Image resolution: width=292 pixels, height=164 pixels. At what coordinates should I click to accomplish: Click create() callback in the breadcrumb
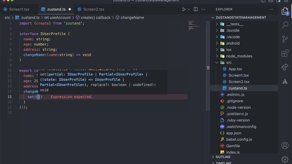coord(95,17)
